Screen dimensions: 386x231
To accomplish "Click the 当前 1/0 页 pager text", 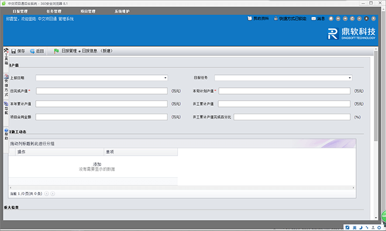I will [x=26, y=194].
